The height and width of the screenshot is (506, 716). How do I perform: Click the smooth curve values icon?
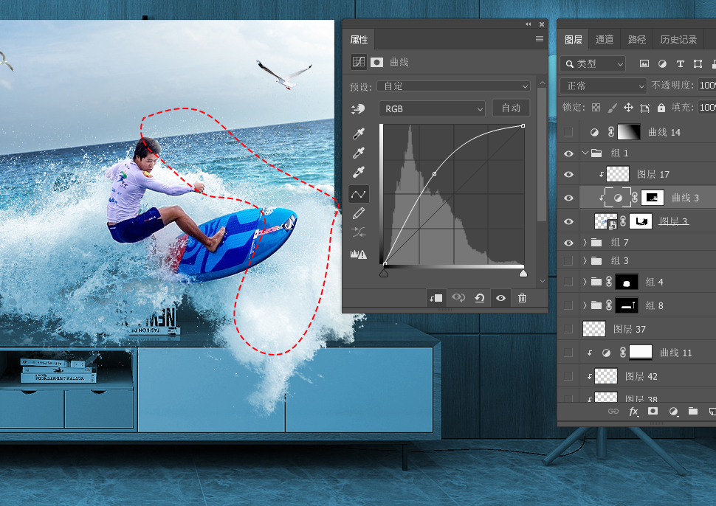359,232
